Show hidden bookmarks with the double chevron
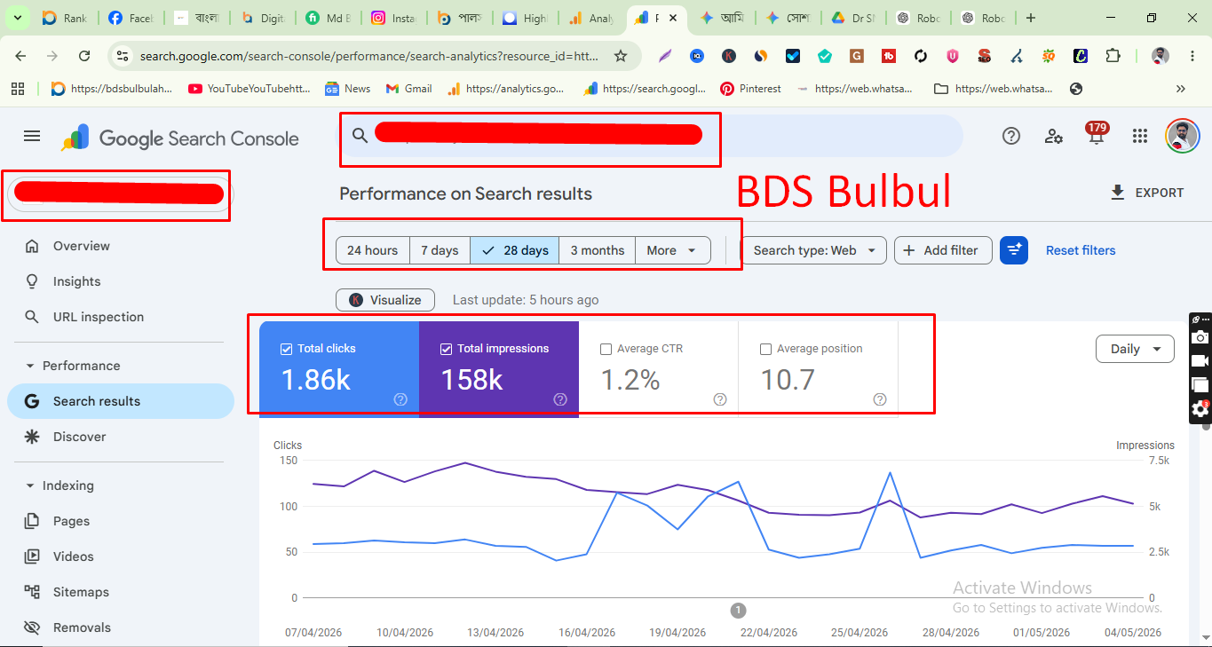Screen dimensions: 1212x647 click(1180, 89)
